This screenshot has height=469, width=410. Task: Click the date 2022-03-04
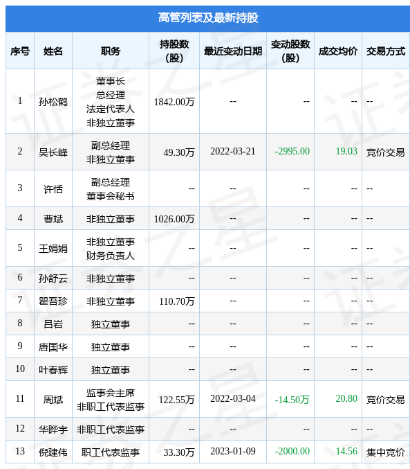coord(233,399)
